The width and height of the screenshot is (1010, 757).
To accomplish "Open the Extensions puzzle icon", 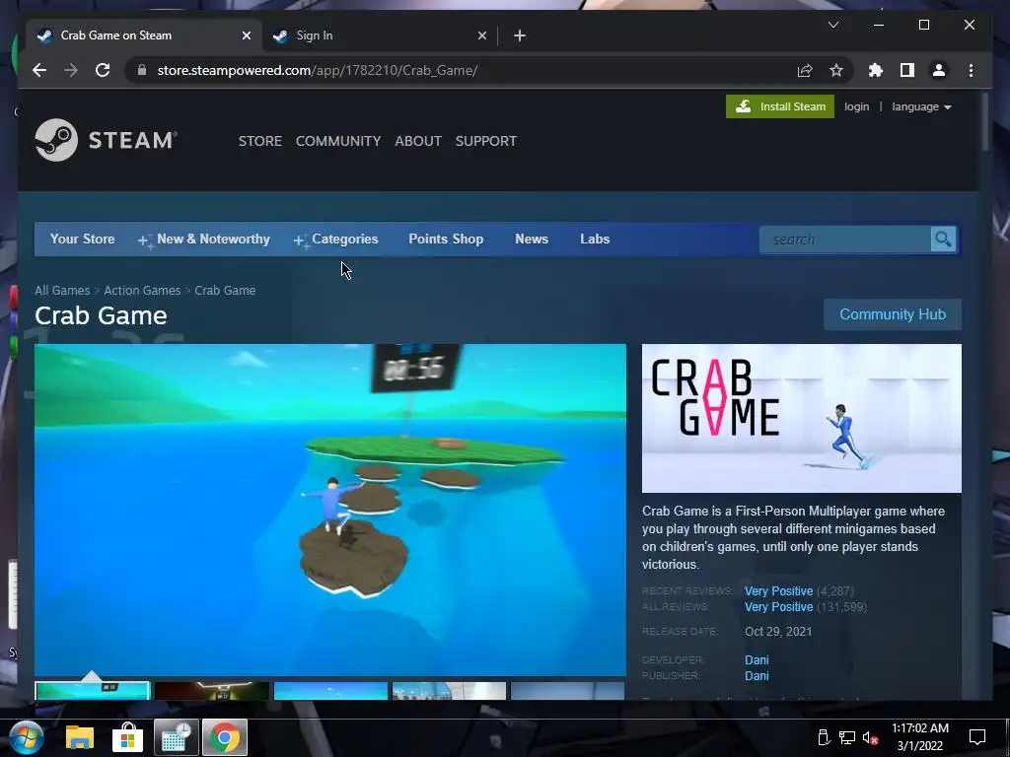I will point(876,70).
